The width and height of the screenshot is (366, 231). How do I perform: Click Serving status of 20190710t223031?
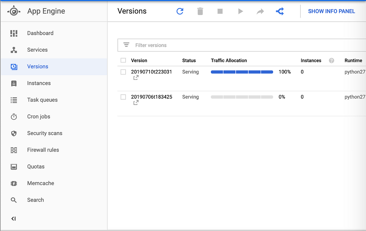[191, 72]
